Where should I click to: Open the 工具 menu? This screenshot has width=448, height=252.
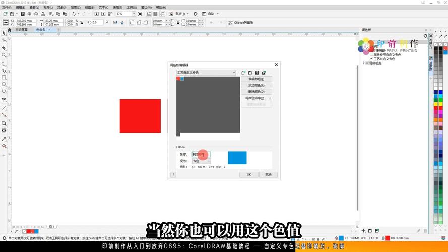pos(132,7)
